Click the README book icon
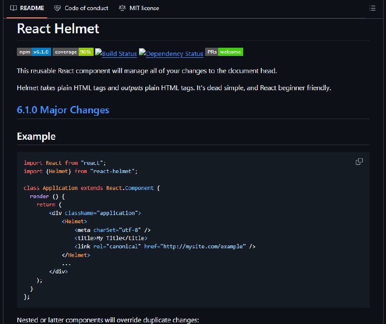Screen dimensions: 386x324 point(14,8)
